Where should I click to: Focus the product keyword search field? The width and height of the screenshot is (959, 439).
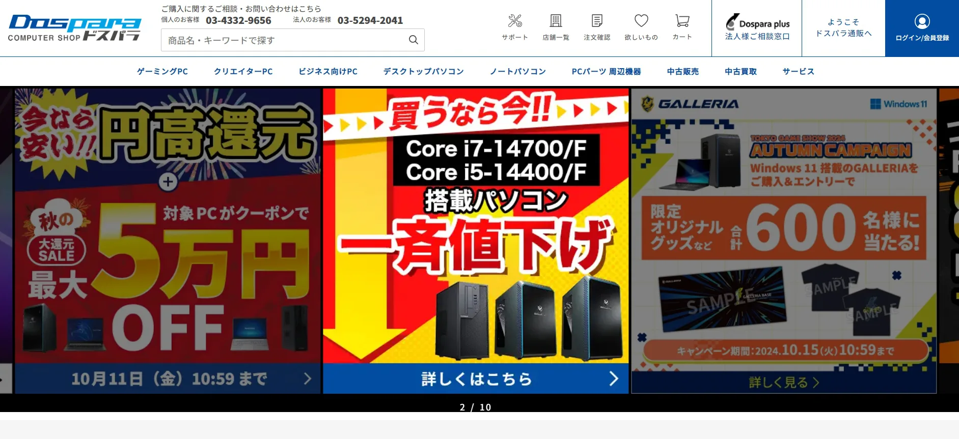coord(285,40)
